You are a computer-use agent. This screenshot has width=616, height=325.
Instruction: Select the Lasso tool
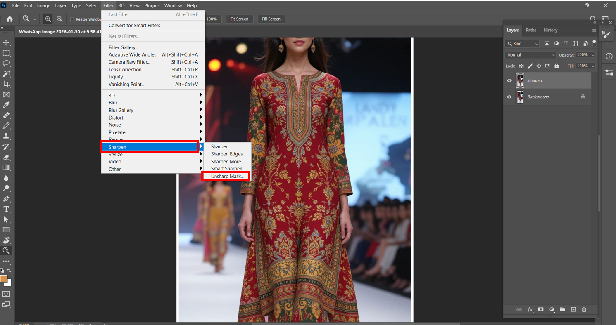(6, 64)
